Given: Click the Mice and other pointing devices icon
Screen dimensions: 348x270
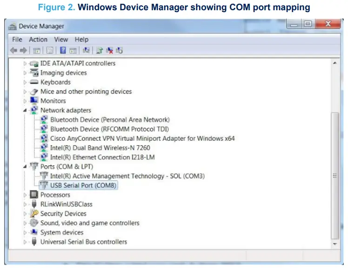Looking at the screenshot, I should [34, 92].
